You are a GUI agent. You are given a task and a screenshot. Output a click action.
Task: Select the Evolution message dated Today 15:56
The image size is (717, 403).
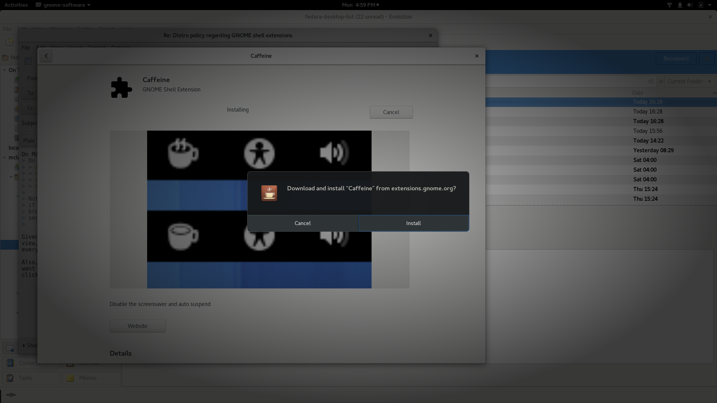click(601, 131)
